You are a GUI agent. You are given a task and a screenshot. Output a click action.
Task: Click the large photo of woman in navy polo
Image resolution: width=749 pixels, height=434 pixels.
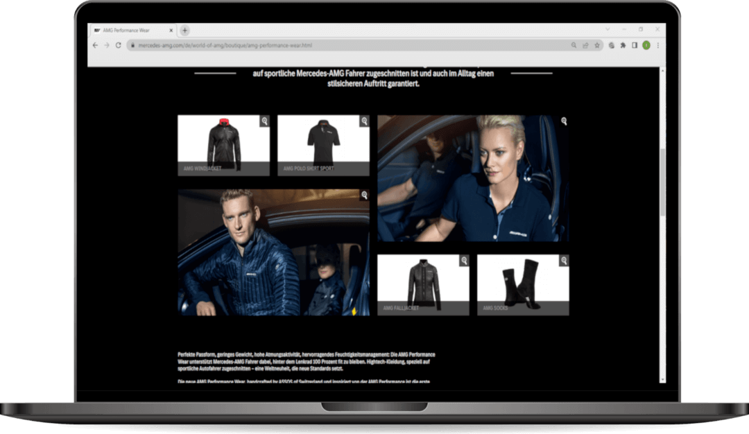pyautogui.click(x=474, y=178)
